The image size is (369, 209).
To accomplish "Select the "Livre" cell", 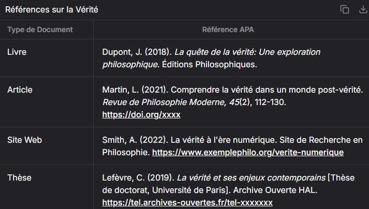I will [x=17, y=52].
